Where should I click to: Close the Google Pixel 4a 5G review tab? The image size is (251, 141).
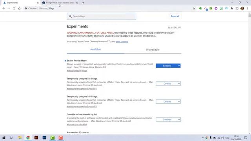[77, 3]
